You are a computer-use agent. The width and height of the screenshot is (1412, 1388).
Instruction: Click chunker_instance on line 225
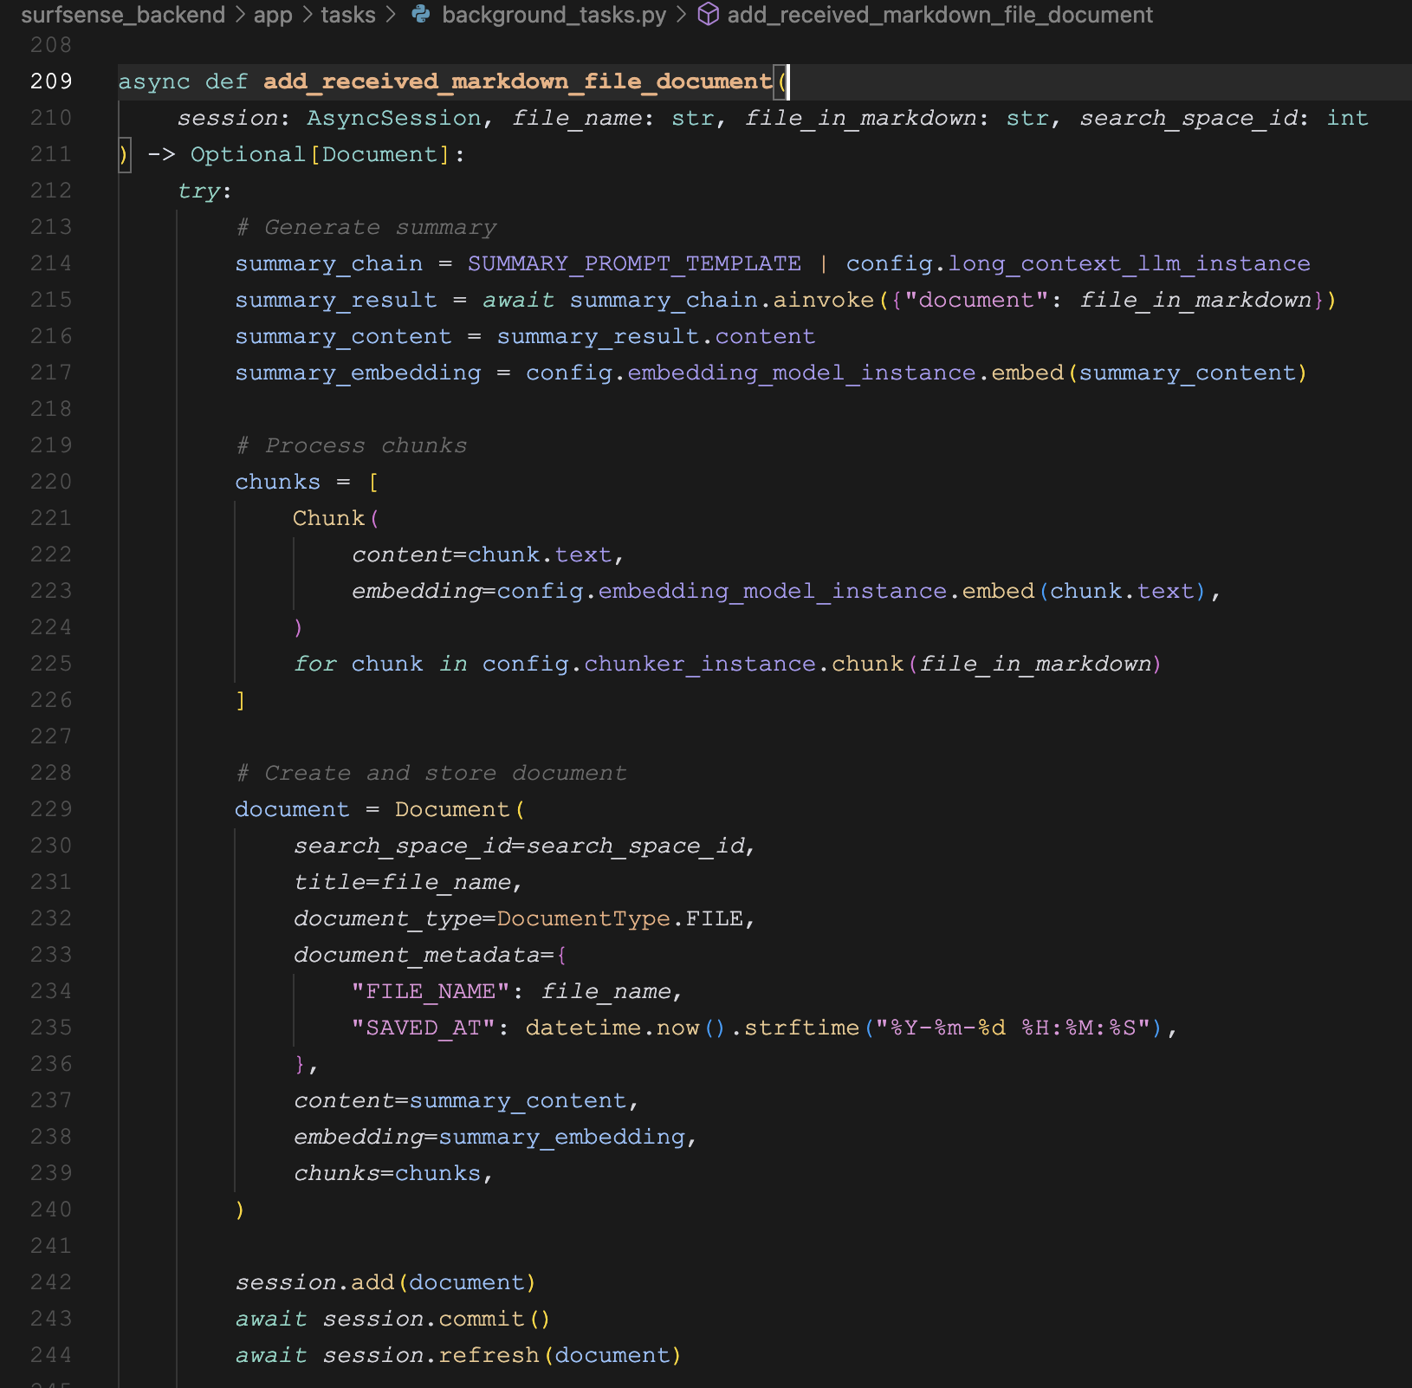click(x=700, y=664)
